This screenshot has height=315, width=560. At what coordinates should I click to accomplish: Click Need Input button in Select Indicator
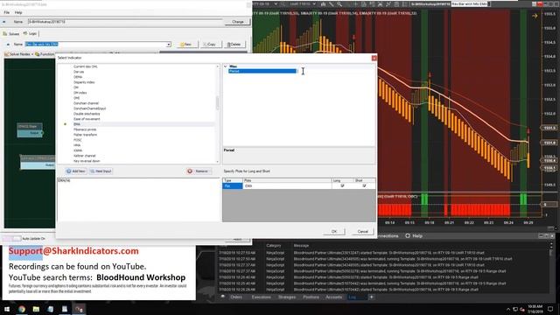[101, 171]
